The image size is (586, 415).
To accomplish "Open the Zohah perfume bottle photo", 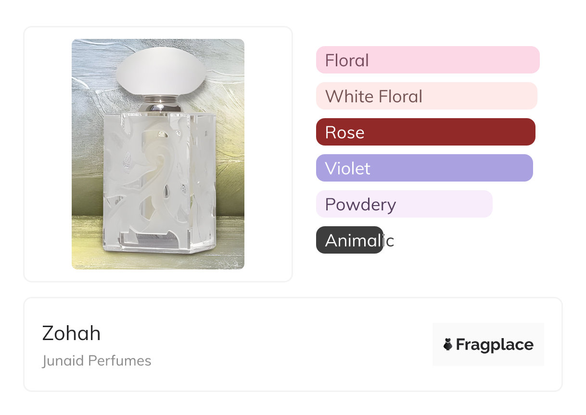I will 158,154.
